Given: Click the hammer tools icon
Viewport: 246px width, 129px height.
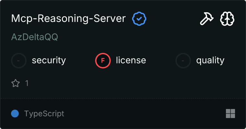Looking at the screenshot, I should (206, 19).
